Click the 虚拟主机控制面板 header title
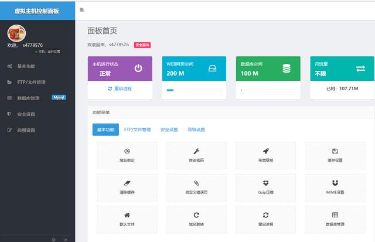Image resolution: width=375 pixels, height=242 pixels. coord(36,11)
